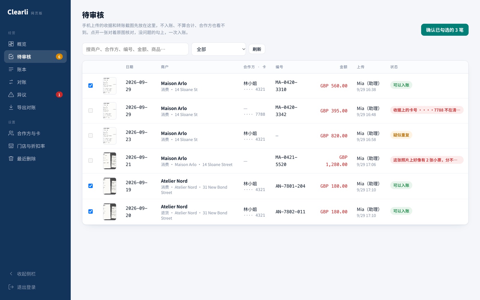480x300 pixels.
Task: Untick checkbox for receipt AN-7802-011
Action: click(91, 211)
